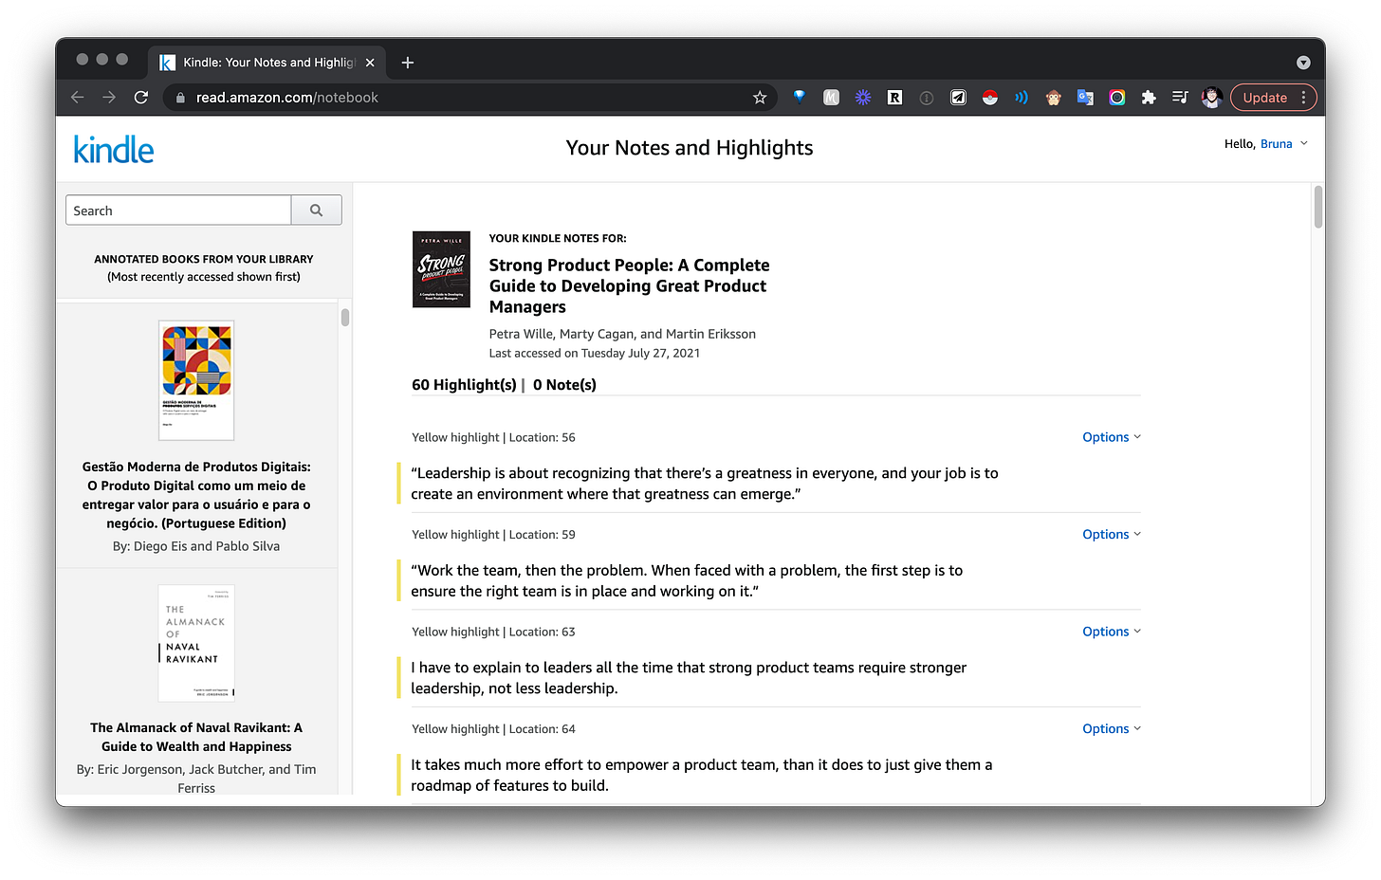Click By: Diego Eis and Pablo Silva
The image size is (1381, 880).
196,546
